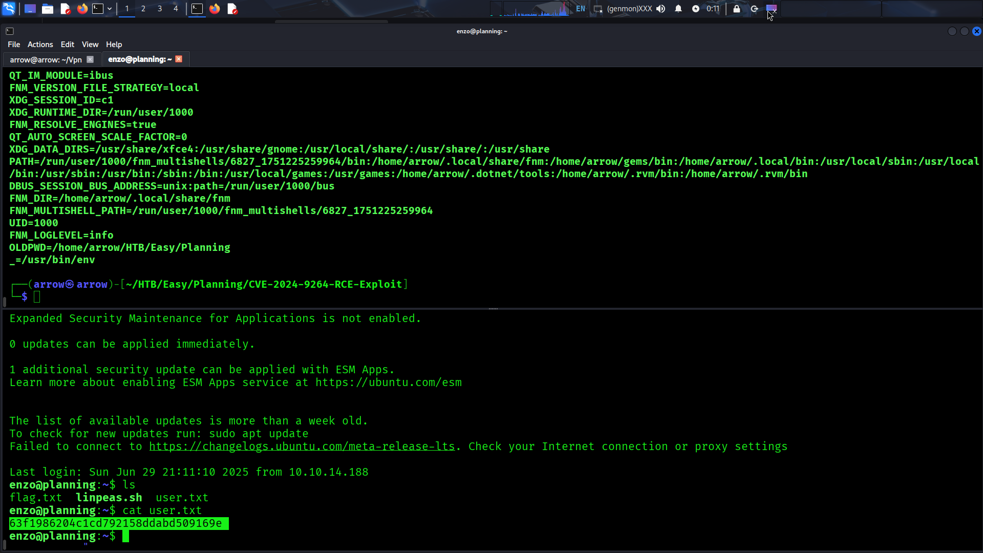Click the volume speaker icon
Screen dimensions: 983x553
pyautogui.click(x=661, y=9)
